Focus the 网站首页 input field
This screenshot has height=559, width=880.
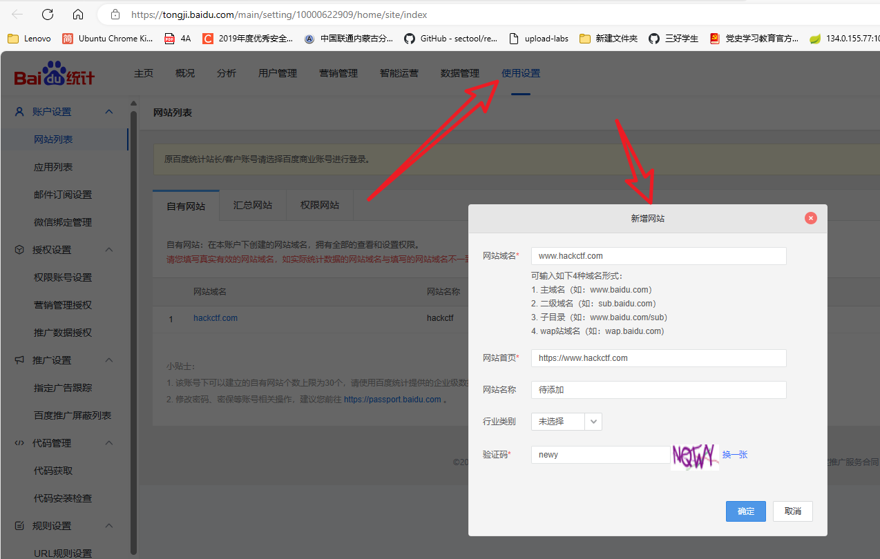pos(659,358)
